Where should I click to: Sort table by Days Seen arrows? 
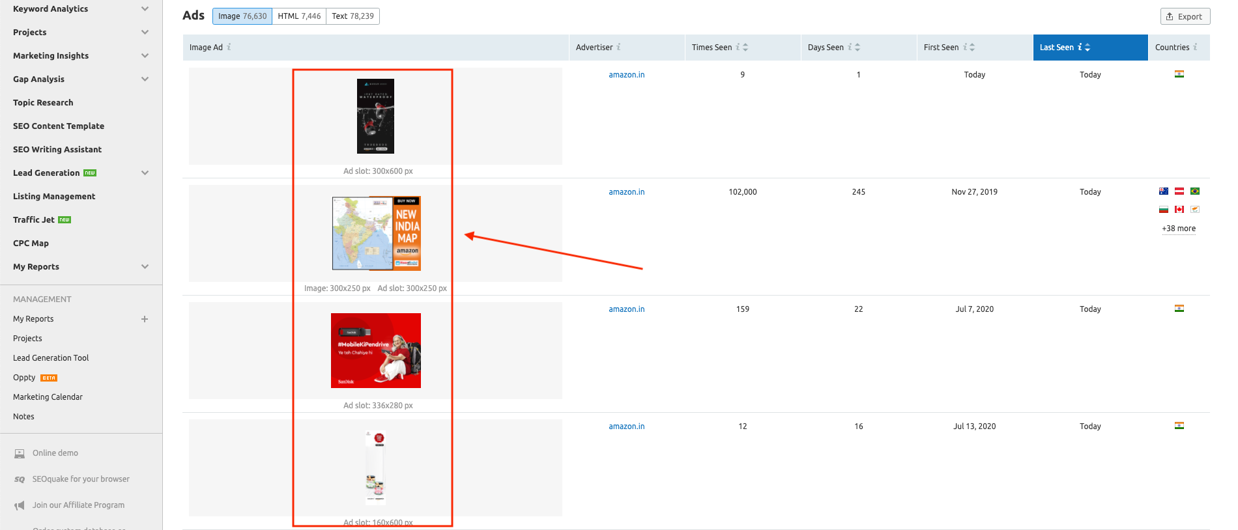857,47
